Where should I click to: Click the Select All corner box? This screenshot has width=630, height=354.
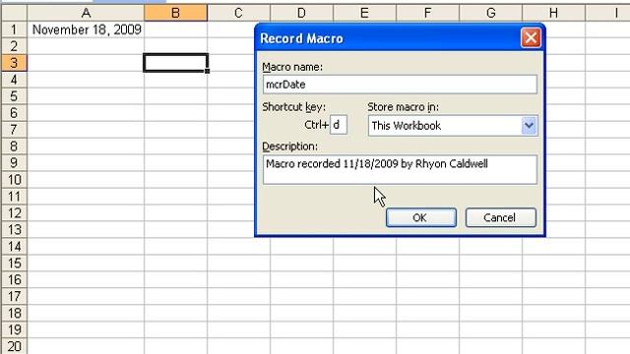click(14, 13)
